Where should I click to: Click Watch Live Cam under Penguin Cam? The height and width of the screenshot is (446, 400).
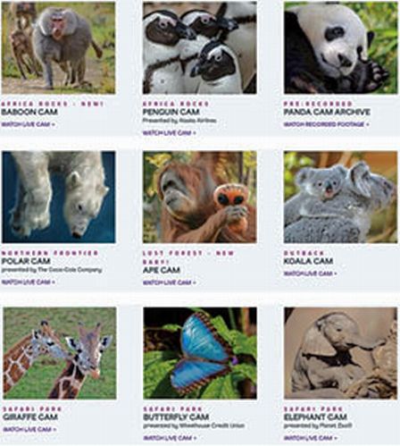coord(170,133)
